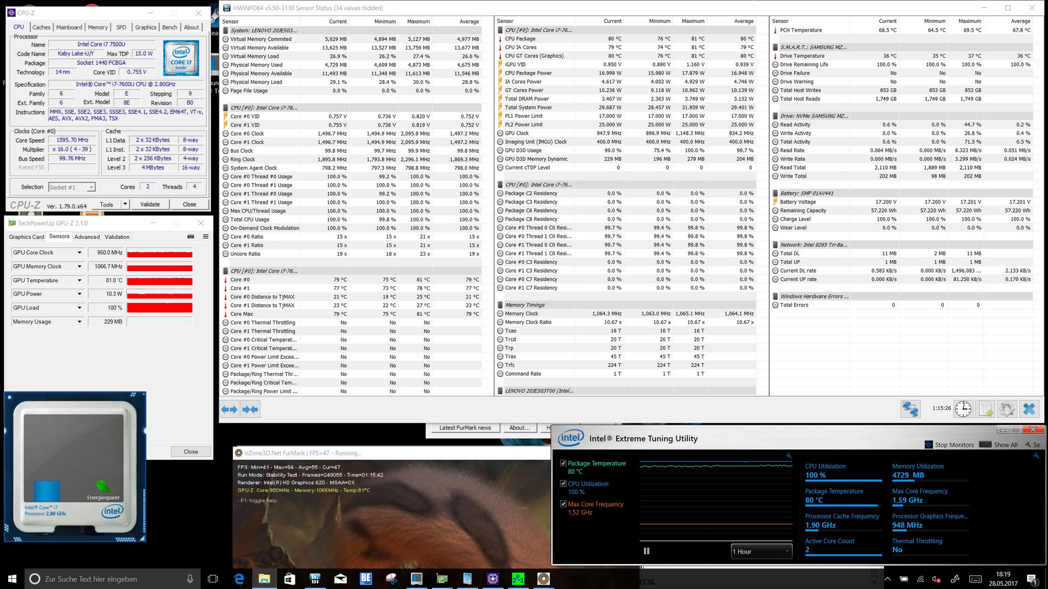The height and width of the screenshot is (589, 1048).
Task: Click HWiNFO reset clock icon
Action: [x=963, y=408]
